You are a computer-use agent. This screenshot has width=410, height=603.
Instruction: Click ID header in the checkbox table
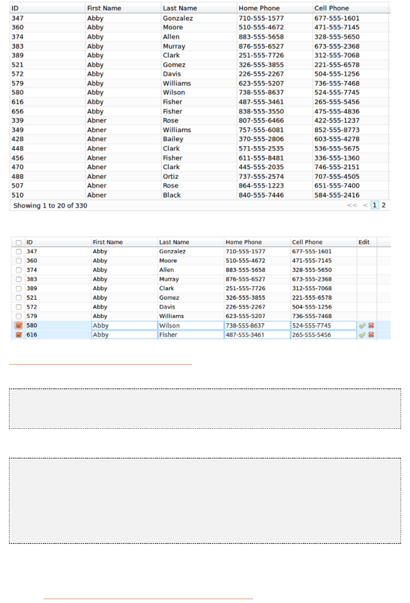(58, 242)
